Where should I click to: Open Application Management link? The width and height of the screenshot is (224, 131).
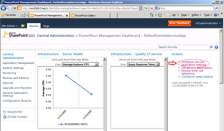[18, 63]
